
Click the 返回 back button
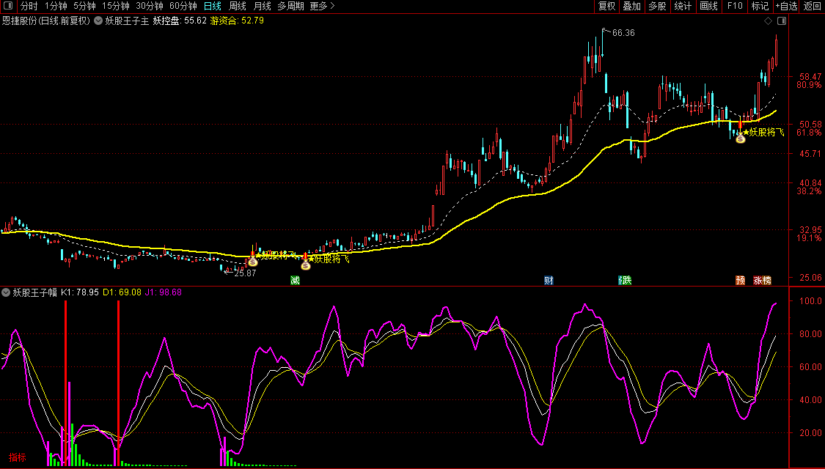click(813, 7)
